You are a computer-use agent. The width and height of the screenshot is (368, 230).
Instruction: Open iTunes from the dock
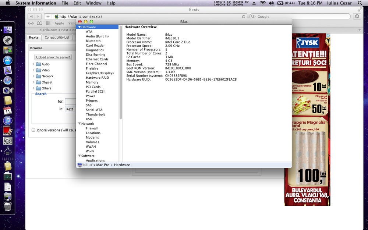(8, 120)
